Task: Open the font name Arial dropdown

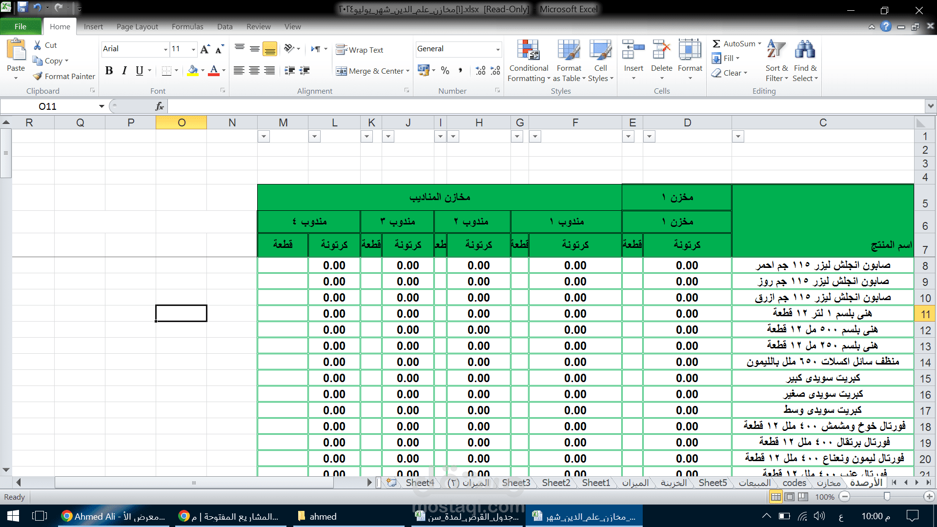Action: click(x=165, y=49)
